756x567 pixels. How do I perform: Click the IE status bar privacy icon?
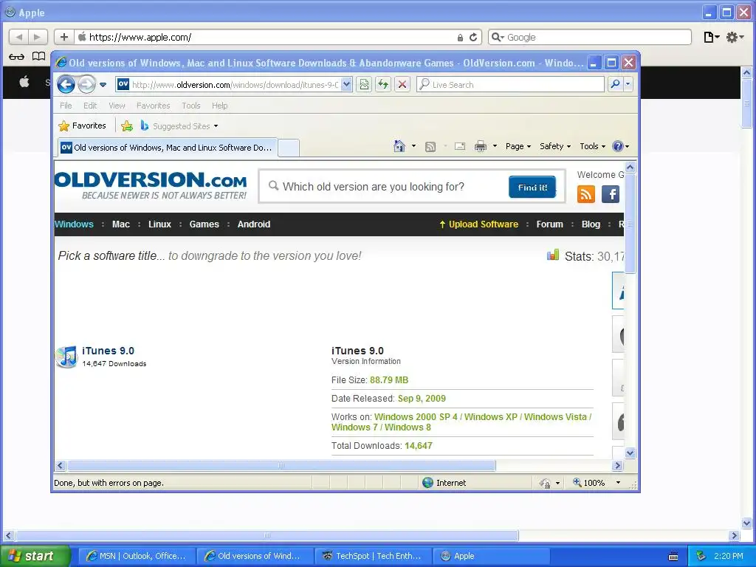pyautogui.click(x=545, y=483)
